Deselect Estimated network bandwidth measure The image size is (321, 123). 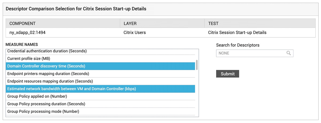[x=100, y=89]
